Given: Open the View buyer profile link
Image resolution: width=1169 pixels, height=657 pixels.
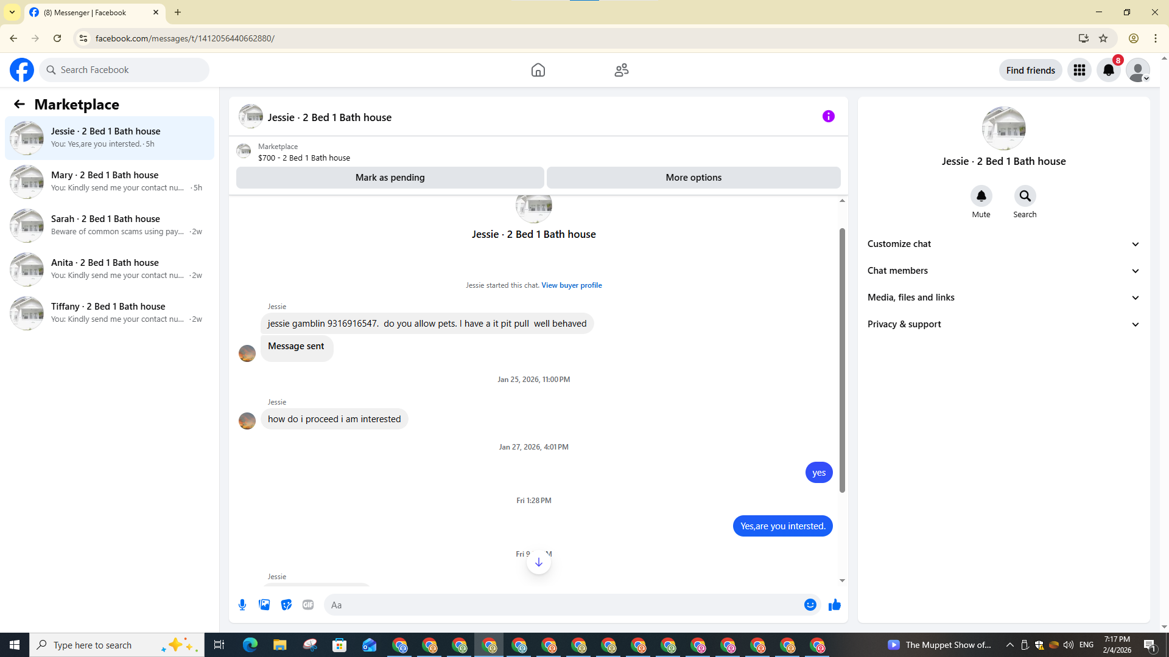Looking at the screenshot, I should point(571,285).
